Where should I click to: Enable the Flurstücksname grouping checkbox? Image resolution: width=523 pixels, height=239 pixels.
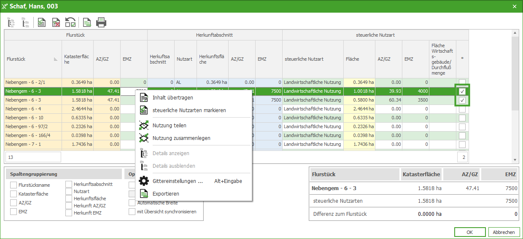[x=13, y=185]
